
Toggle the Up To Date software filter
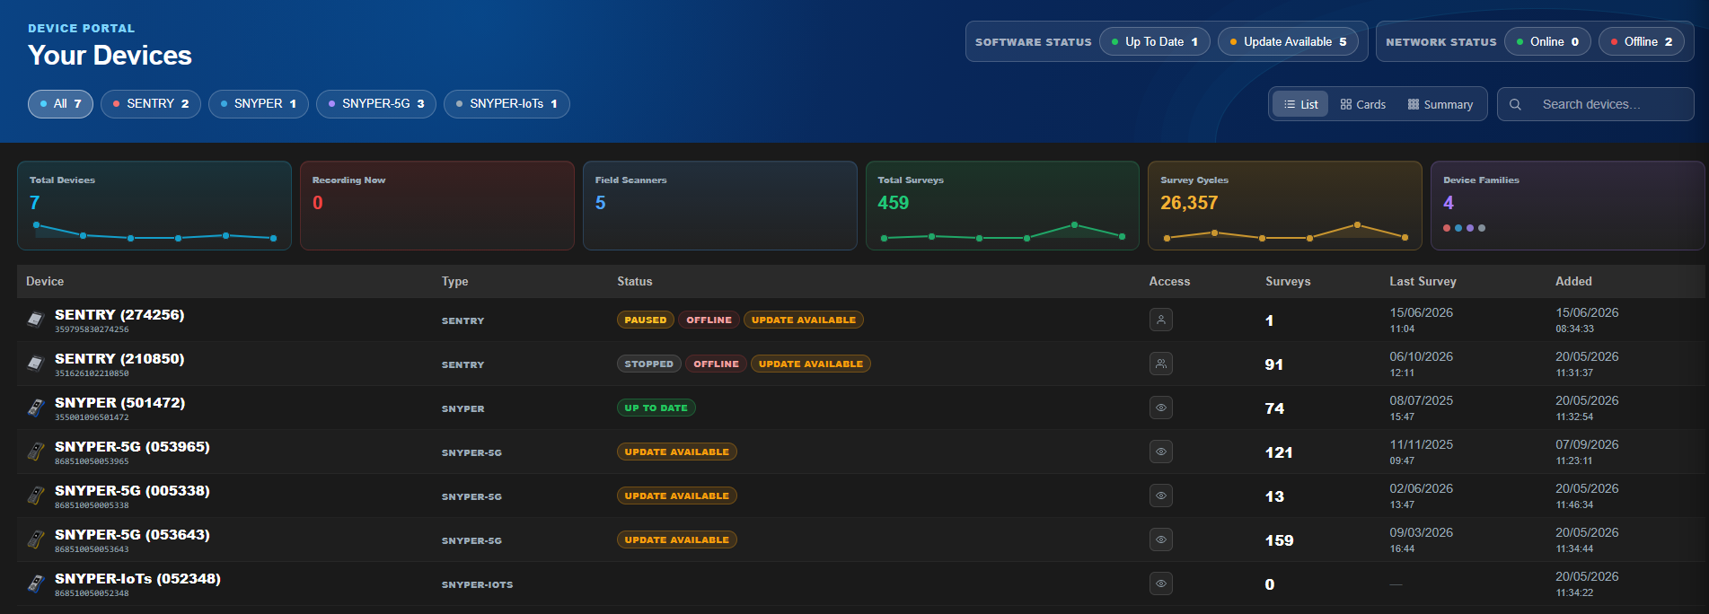tap(1155, 42)
